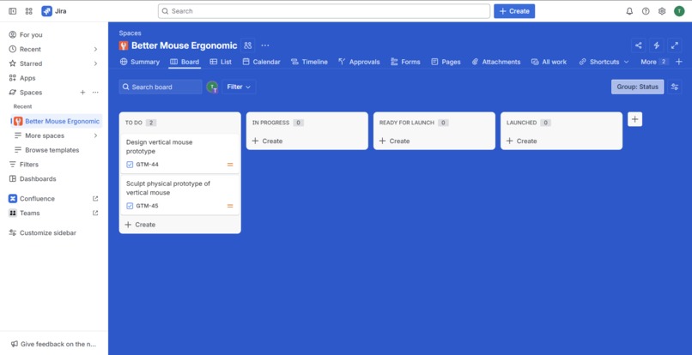Open the Group: Status dropdown
Screen dimensions: 692x355
coord(637,87)
